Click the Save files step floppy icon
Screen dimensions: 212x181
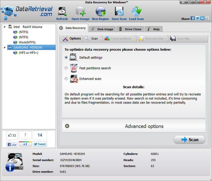click(173, 39)
